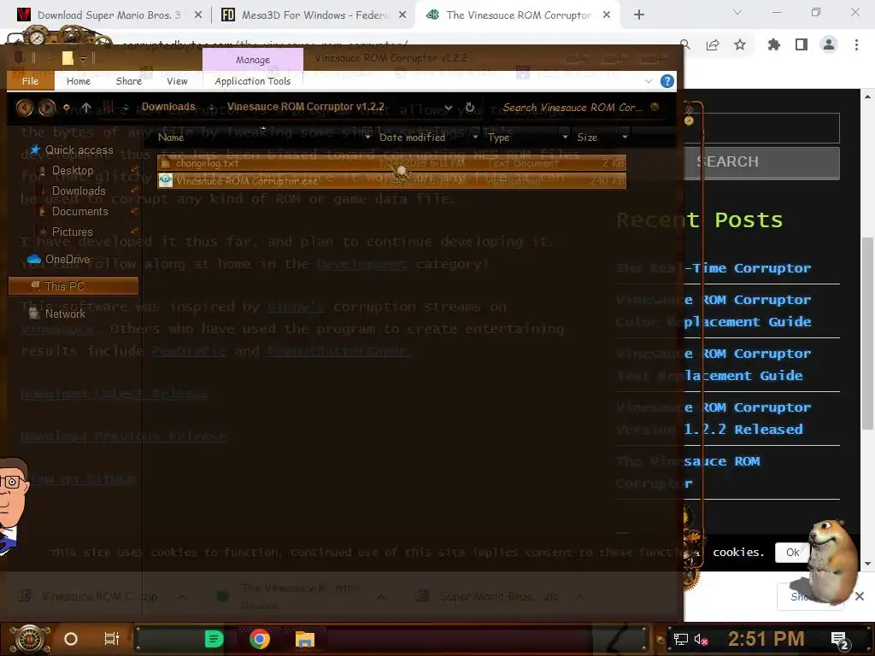Viewport: 875px width, 656px height.
Task: Select the Manage contextual tab
Action: pos(253,60)
